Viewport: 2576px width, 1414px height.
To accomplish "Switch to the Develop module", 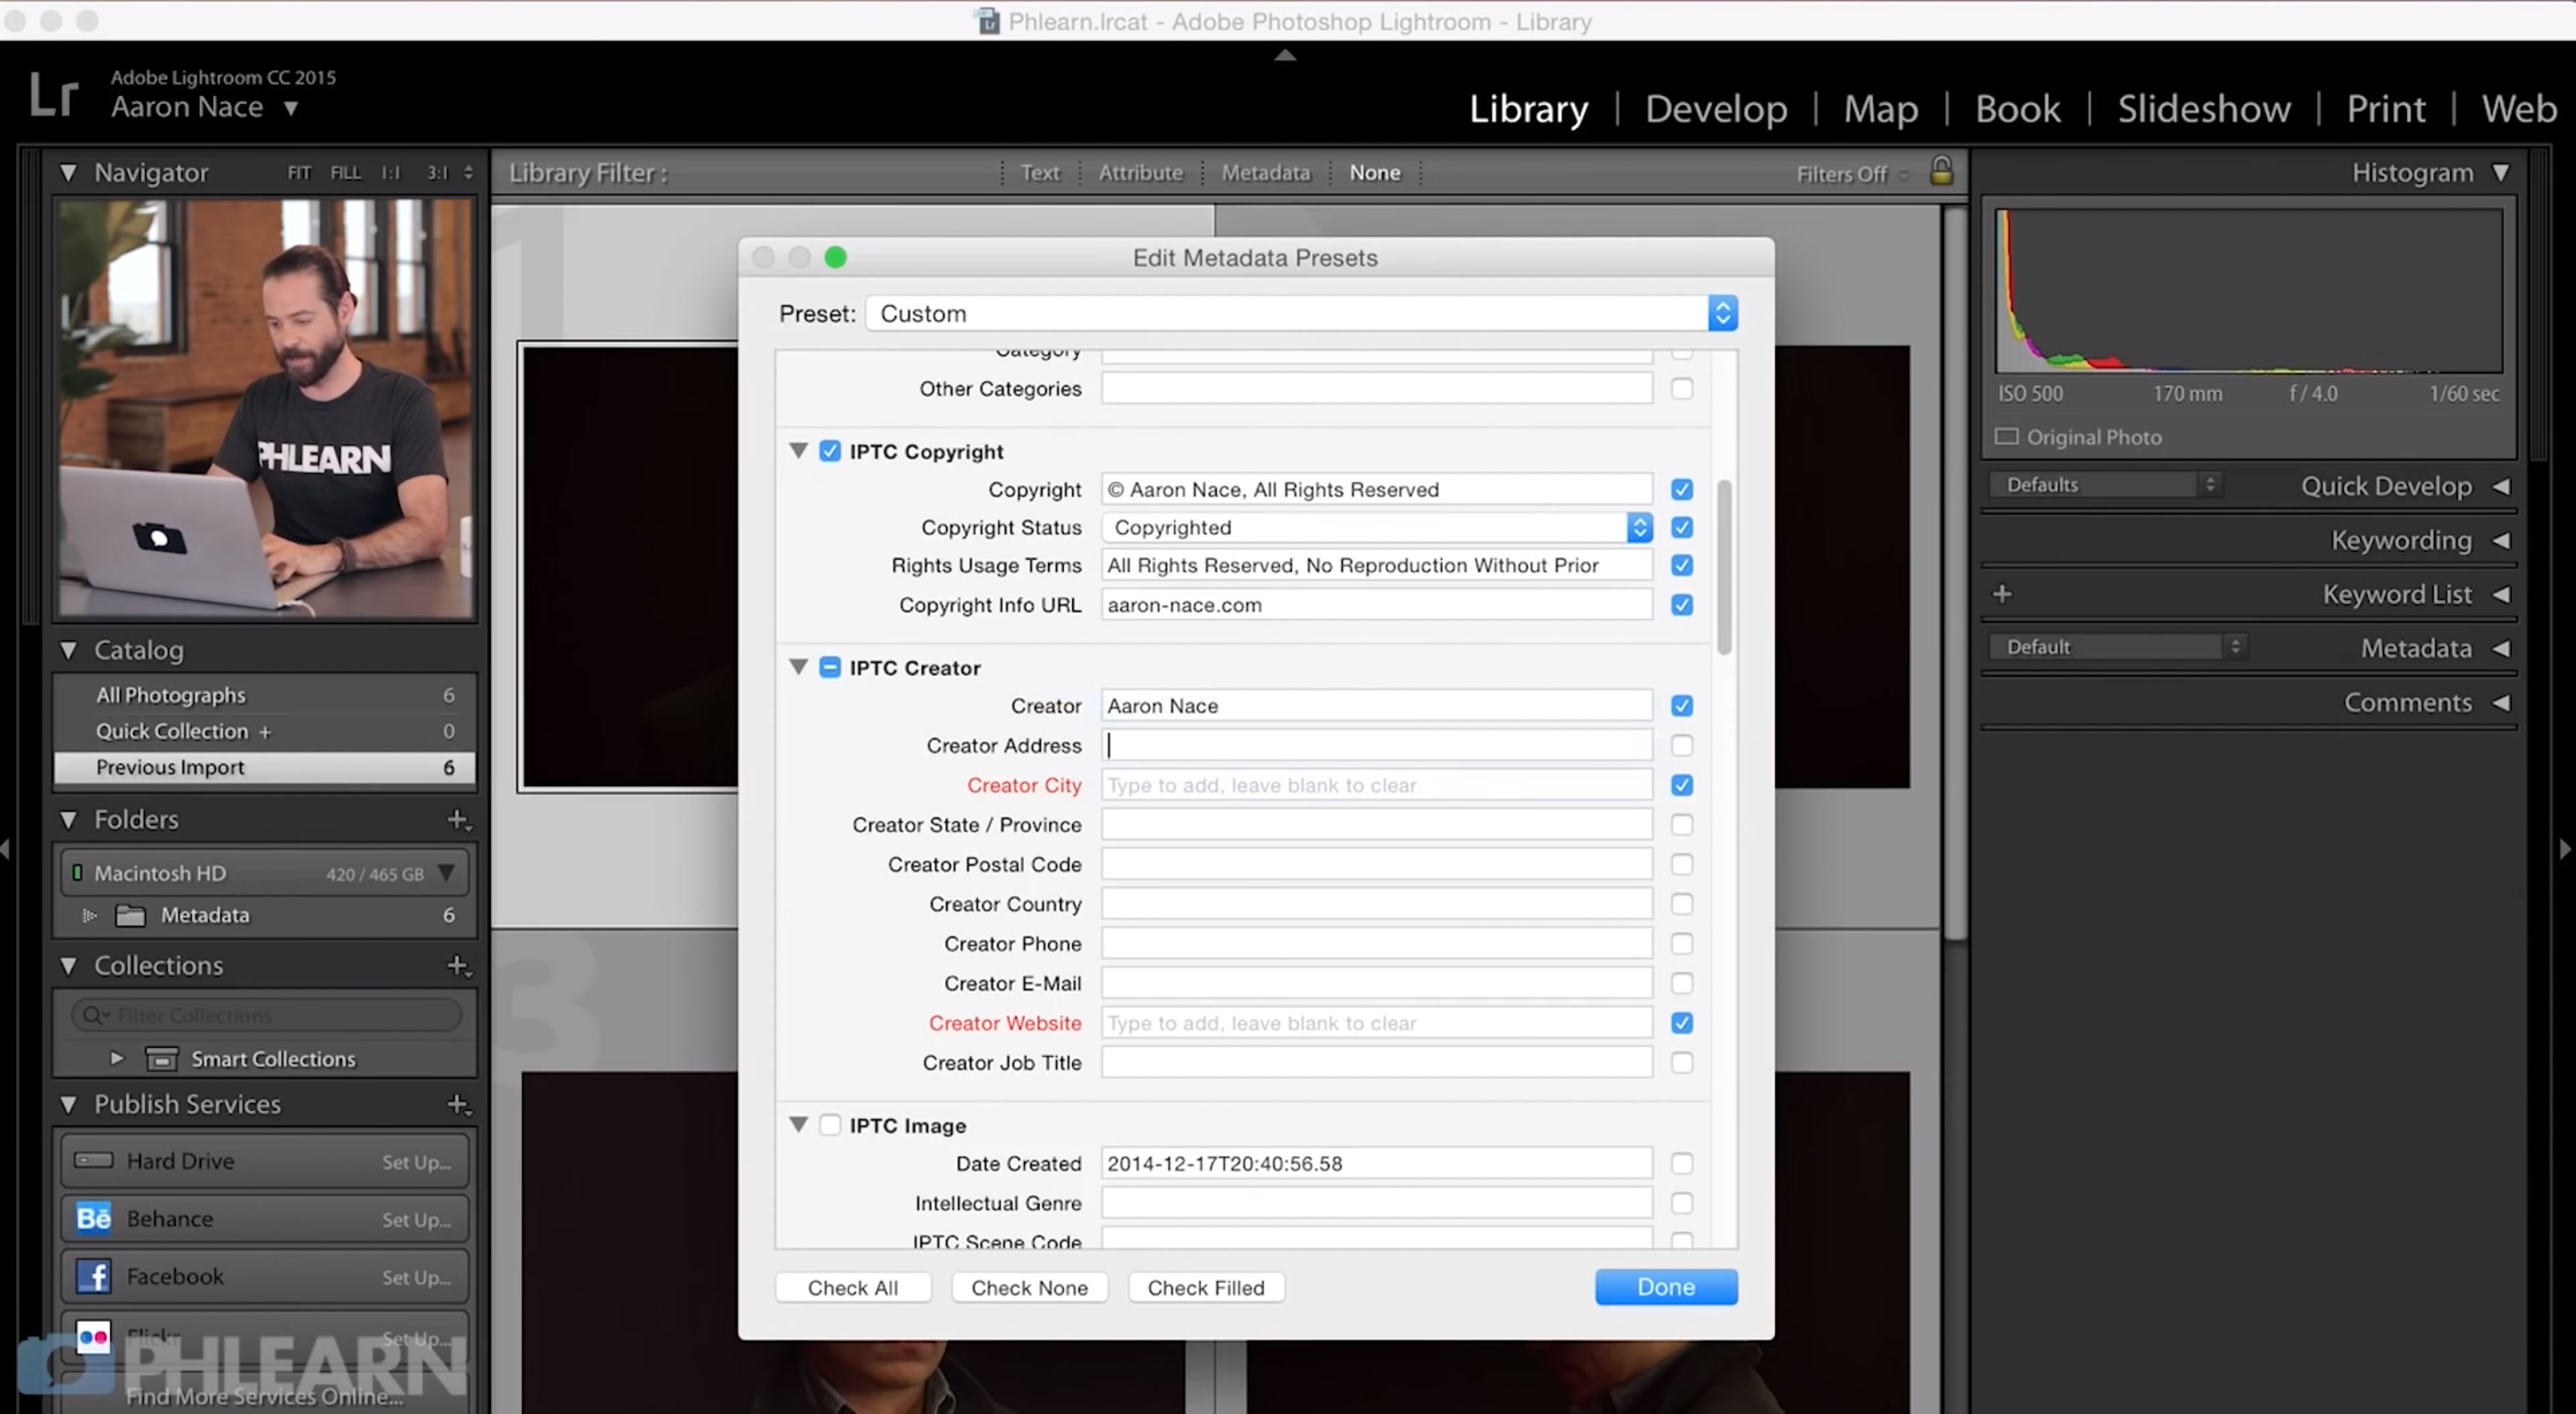I will pyautogui.click(x=1716, y=108).
